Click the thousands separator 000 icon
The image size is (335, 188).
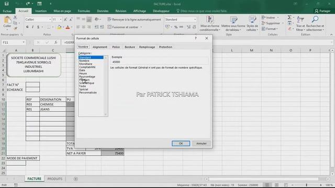(x=182, y=27)
